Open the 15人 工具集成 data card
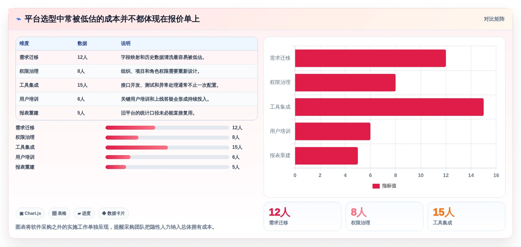The image size is (521, 247). pyautogui.click(x=466, y=216)
